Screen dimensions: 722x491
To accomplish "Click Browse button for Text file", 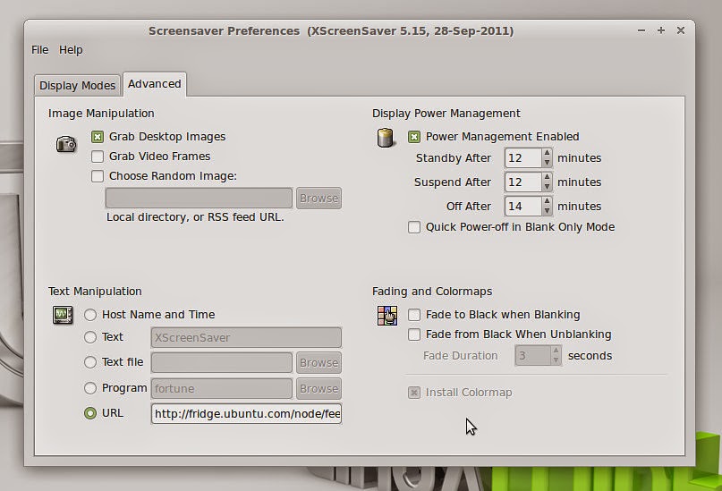I will (x=319, y=362).
